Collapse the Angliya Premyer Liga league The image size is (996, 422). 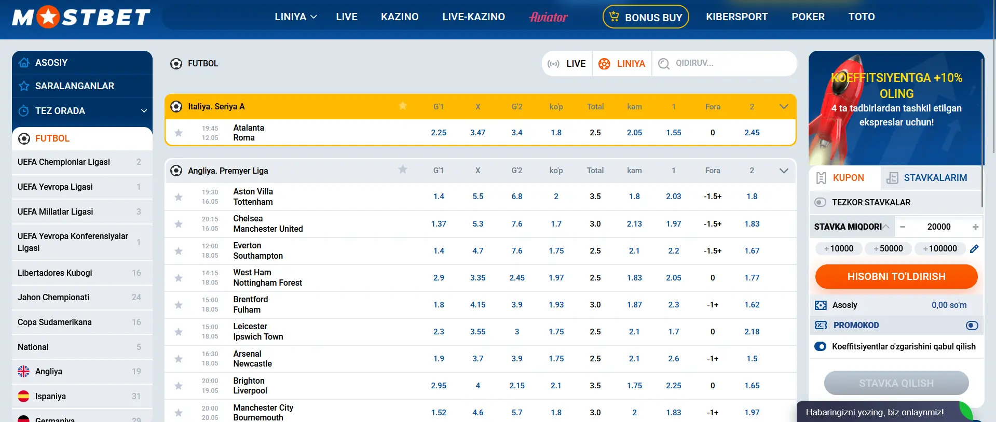(x=784, y=171)
